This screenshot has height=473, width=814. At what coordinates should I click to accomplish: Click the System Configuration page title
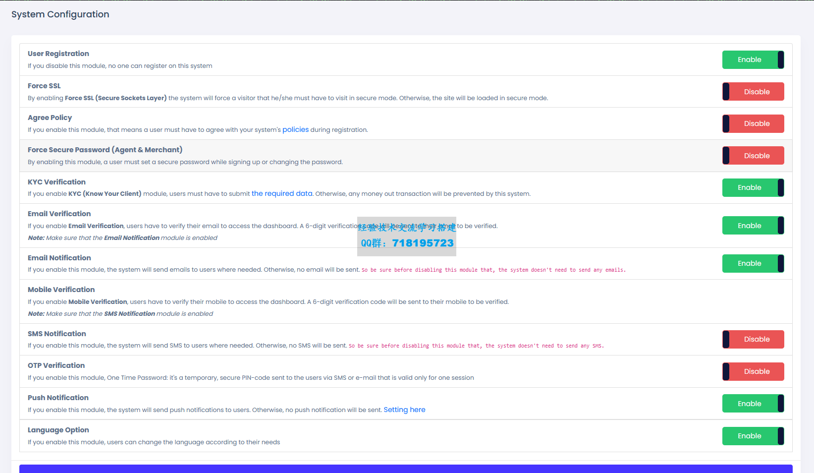[60, 14]
